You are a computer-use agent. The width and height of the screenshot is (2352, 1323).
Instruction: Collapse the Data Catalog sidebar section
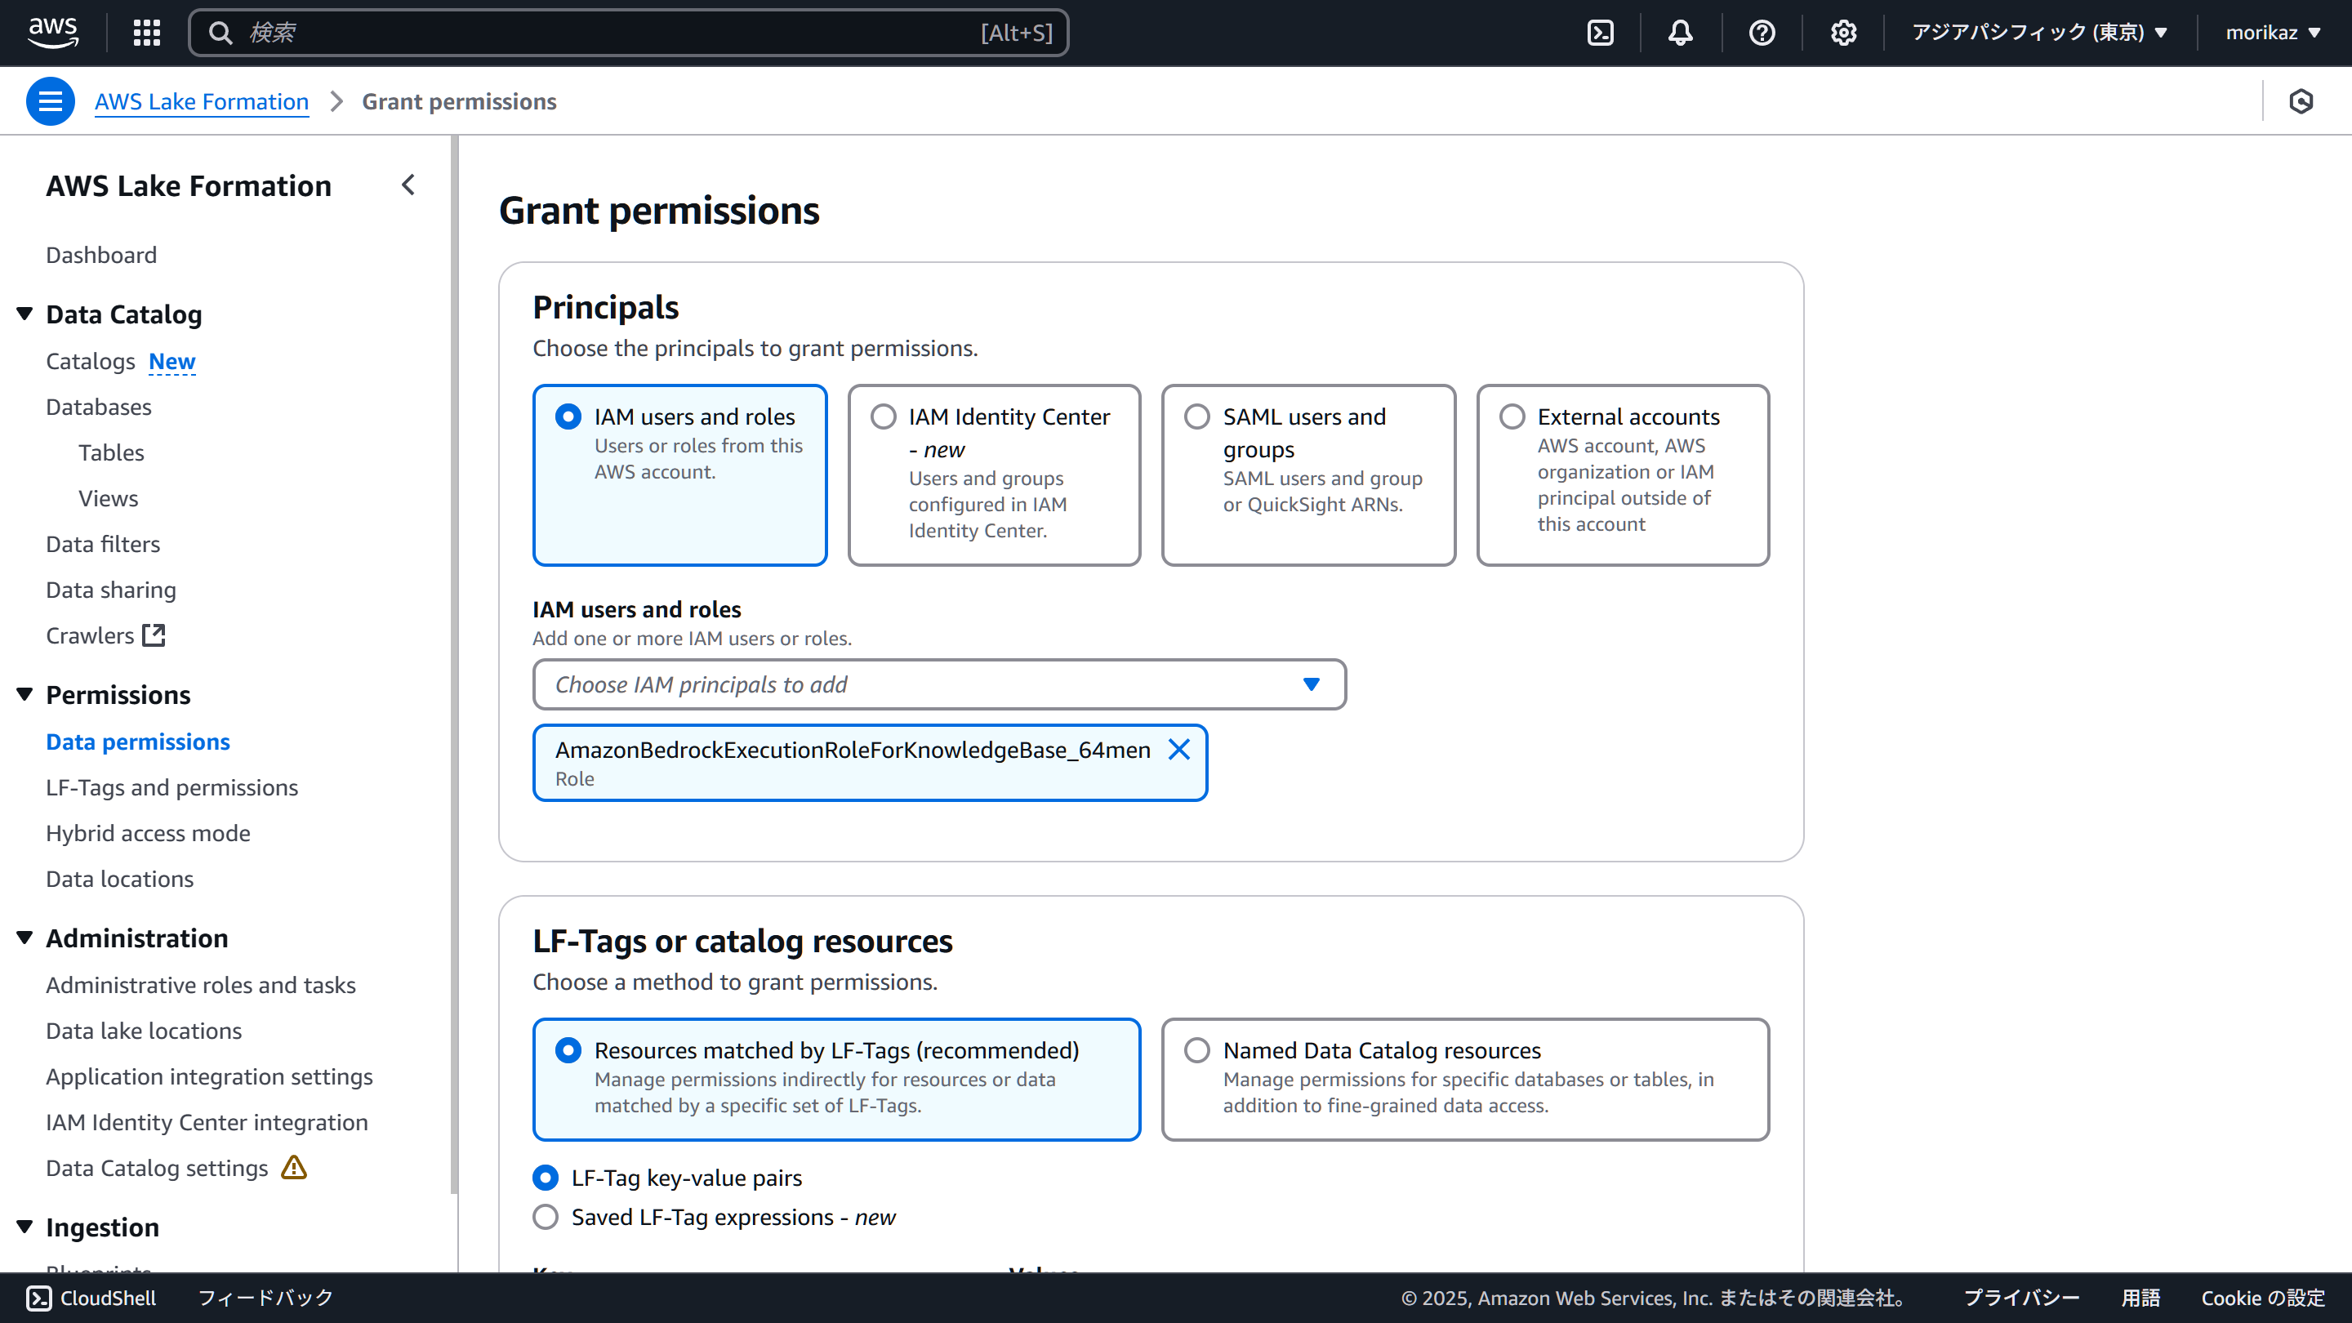coord(24,314)
